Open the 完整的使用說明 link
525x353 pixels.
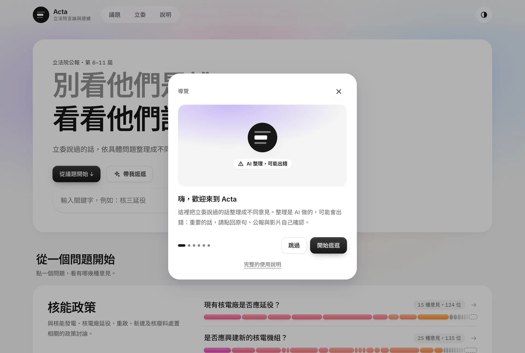[262, 264]
